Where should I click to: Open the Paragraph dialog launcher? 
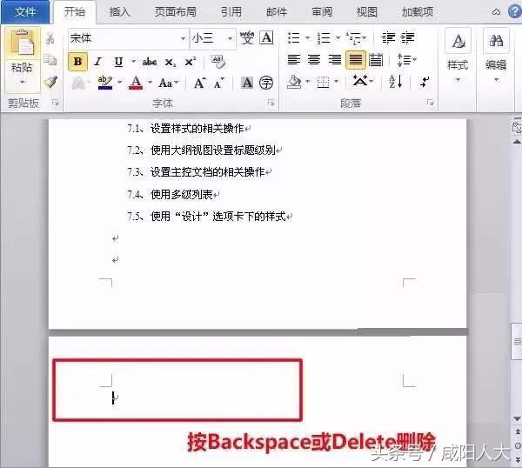click(430, 103)
